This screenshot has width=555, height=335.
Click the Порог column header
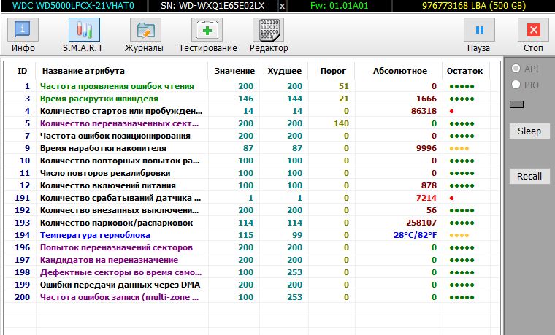[333, 71]
